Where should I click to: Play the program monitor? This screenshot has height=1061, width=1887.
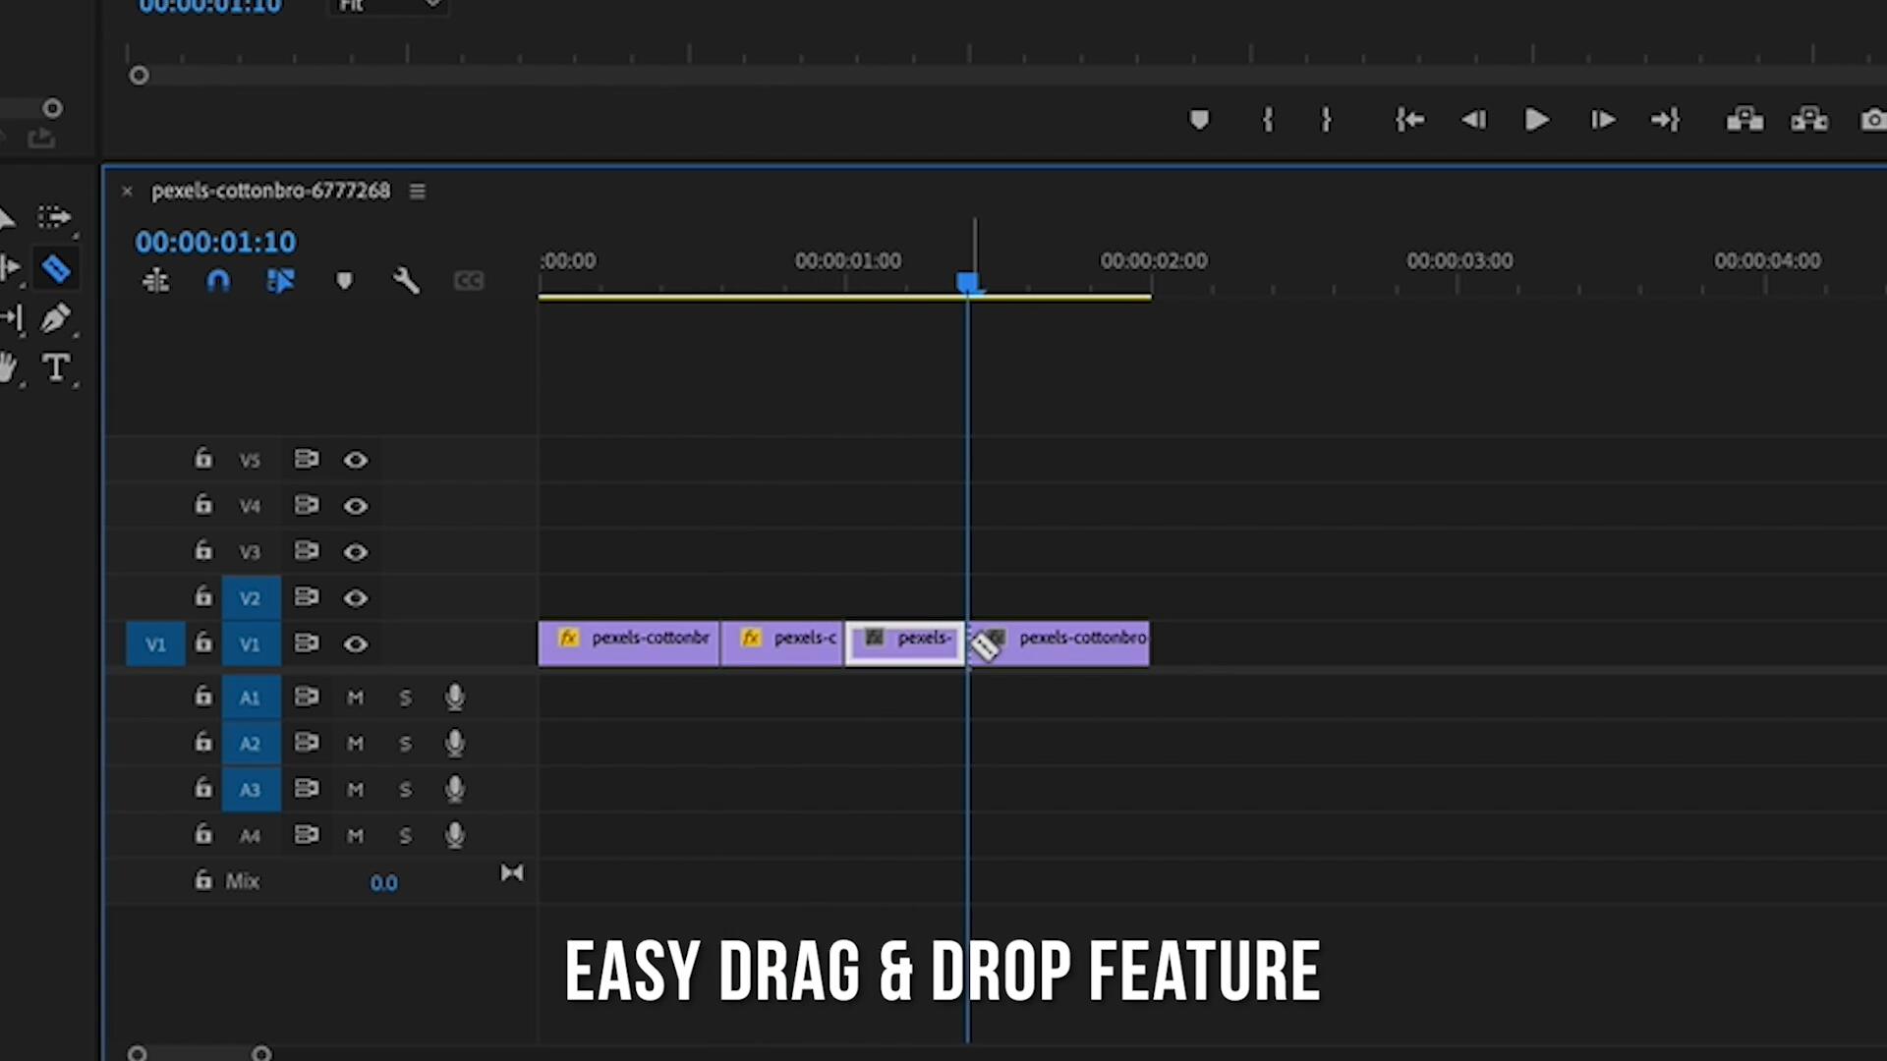coord(1536,120)
